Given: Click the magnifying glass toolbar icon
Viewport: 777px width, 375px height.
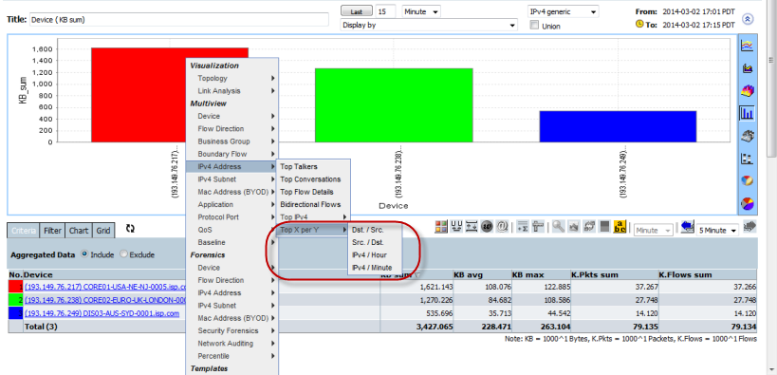Looking at the screenshot, I should pyautogui.click(x=559, y=227).
